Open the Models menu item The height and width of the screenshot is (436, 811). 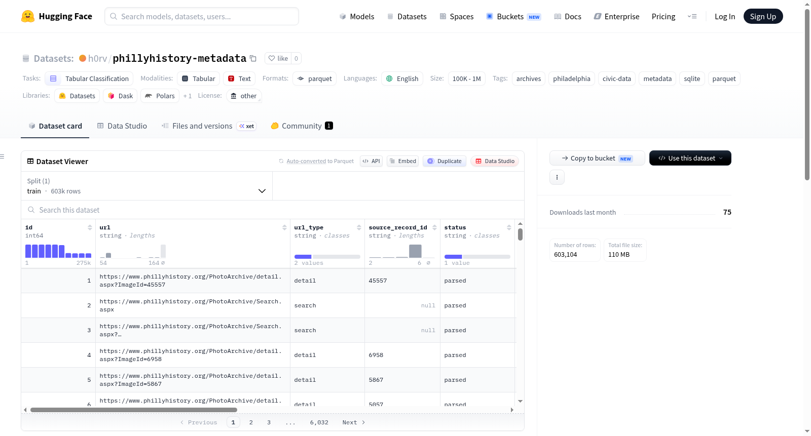click(x=357, y=16)
